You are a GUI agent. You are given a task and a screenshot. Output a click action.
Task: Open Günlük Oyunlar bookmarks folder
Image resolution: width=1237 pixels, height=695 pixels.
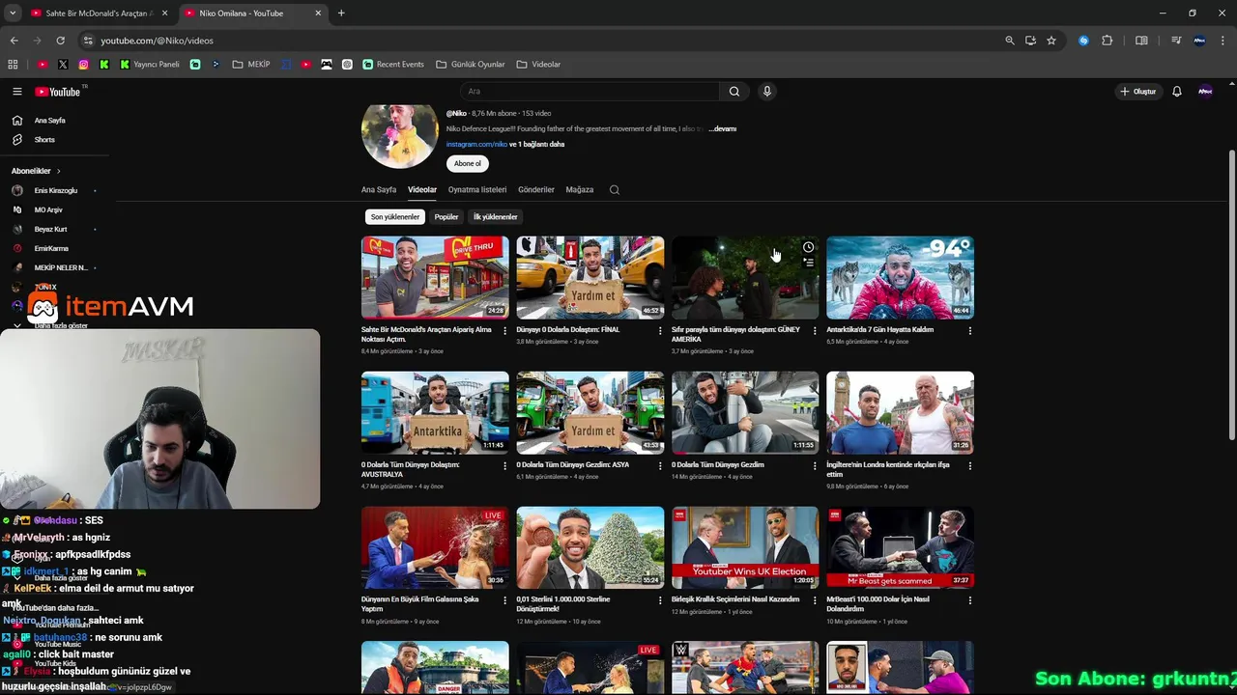pyautogui.click(x=471, y=65)
